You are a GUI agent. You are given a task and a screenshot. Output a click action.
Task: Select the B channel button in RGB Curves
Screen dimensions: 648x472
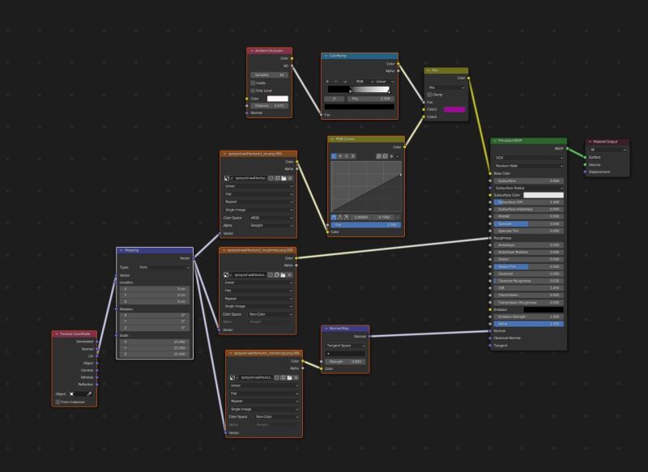352,156
